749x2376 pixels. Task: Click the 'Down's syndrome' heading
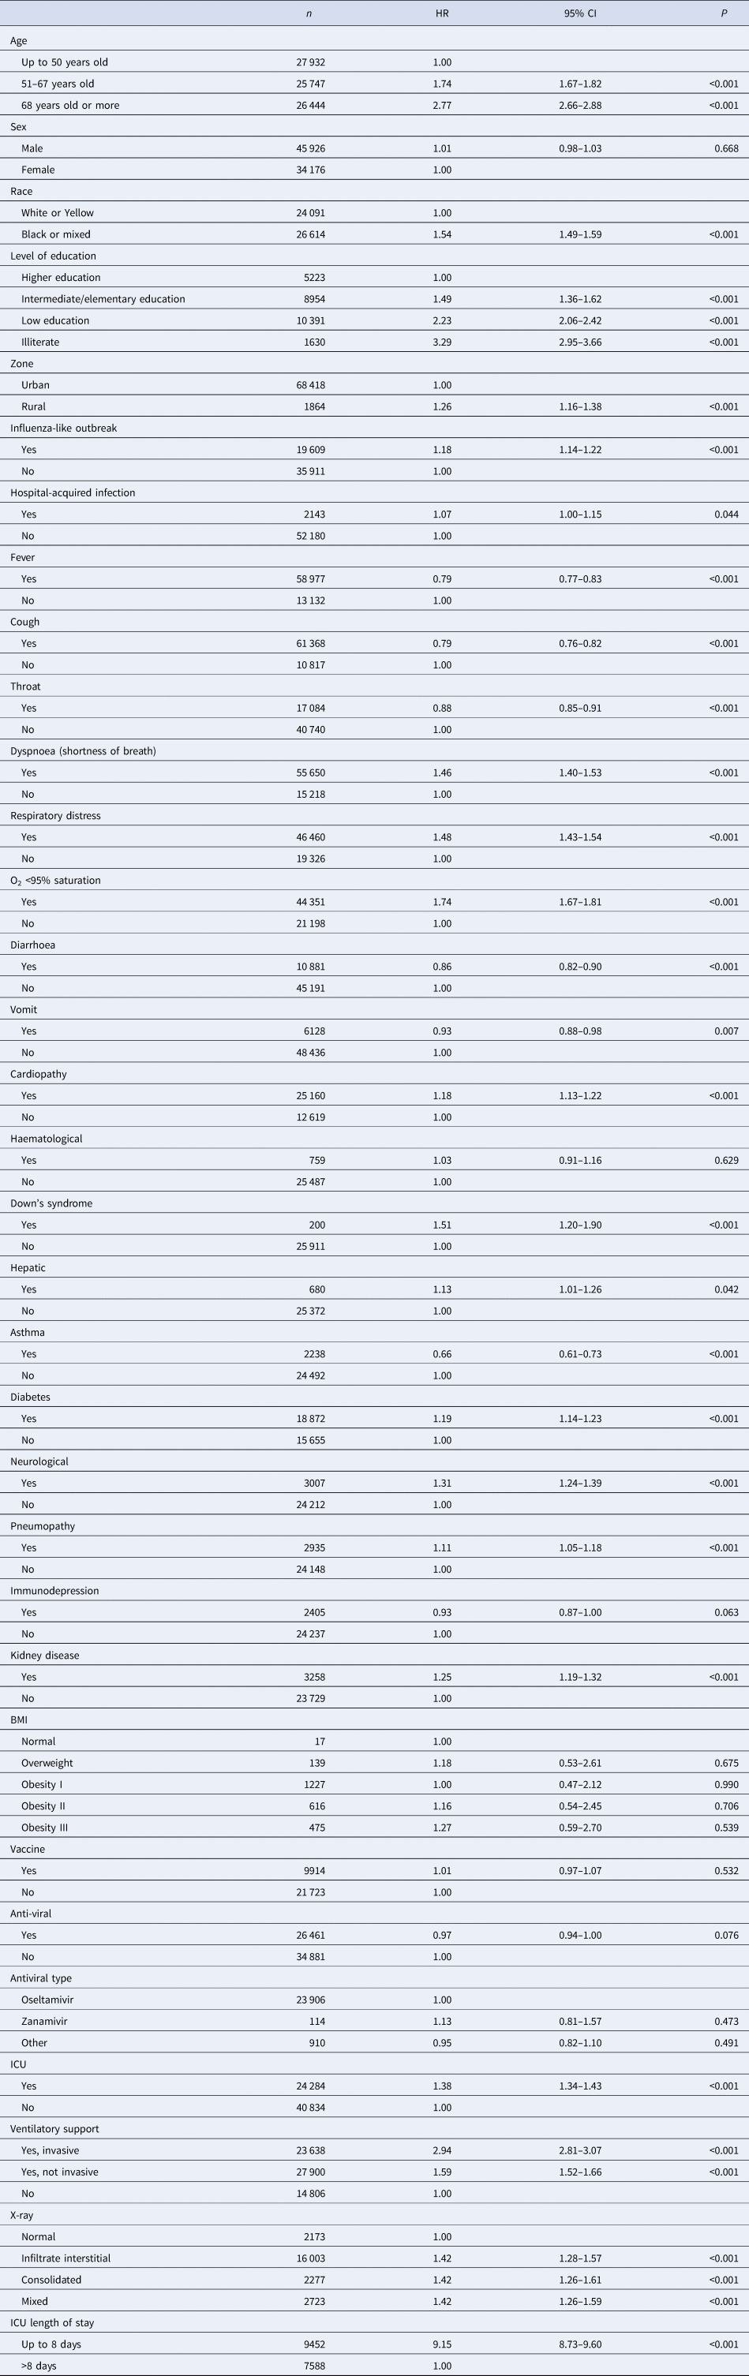[x=51, y=1203]
